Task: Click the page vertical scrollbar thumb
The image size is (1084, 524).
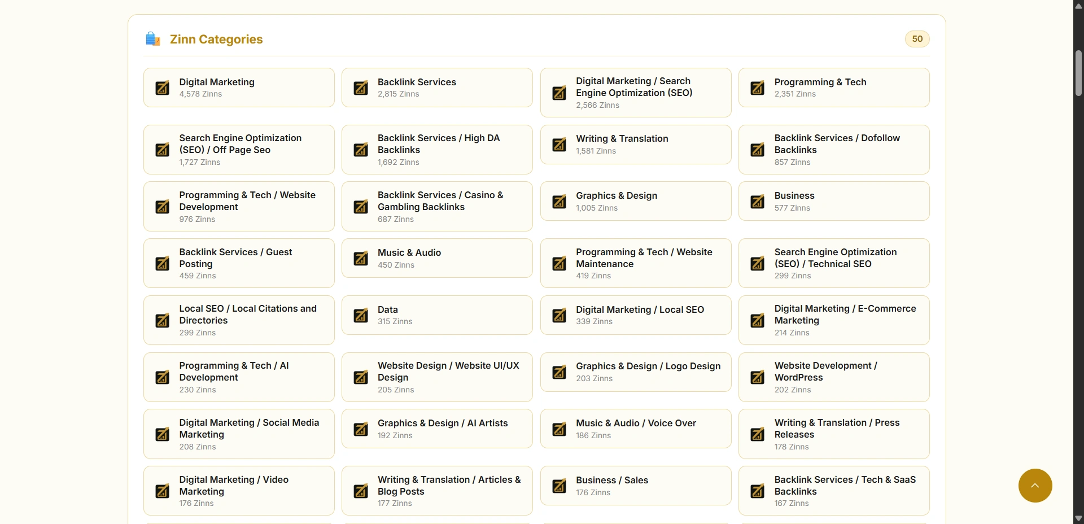Action: [x=1078, y=73]
